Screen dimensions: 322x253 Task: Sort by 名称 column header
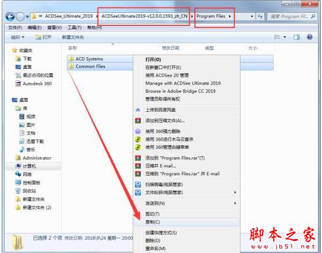tap(73, 48)
